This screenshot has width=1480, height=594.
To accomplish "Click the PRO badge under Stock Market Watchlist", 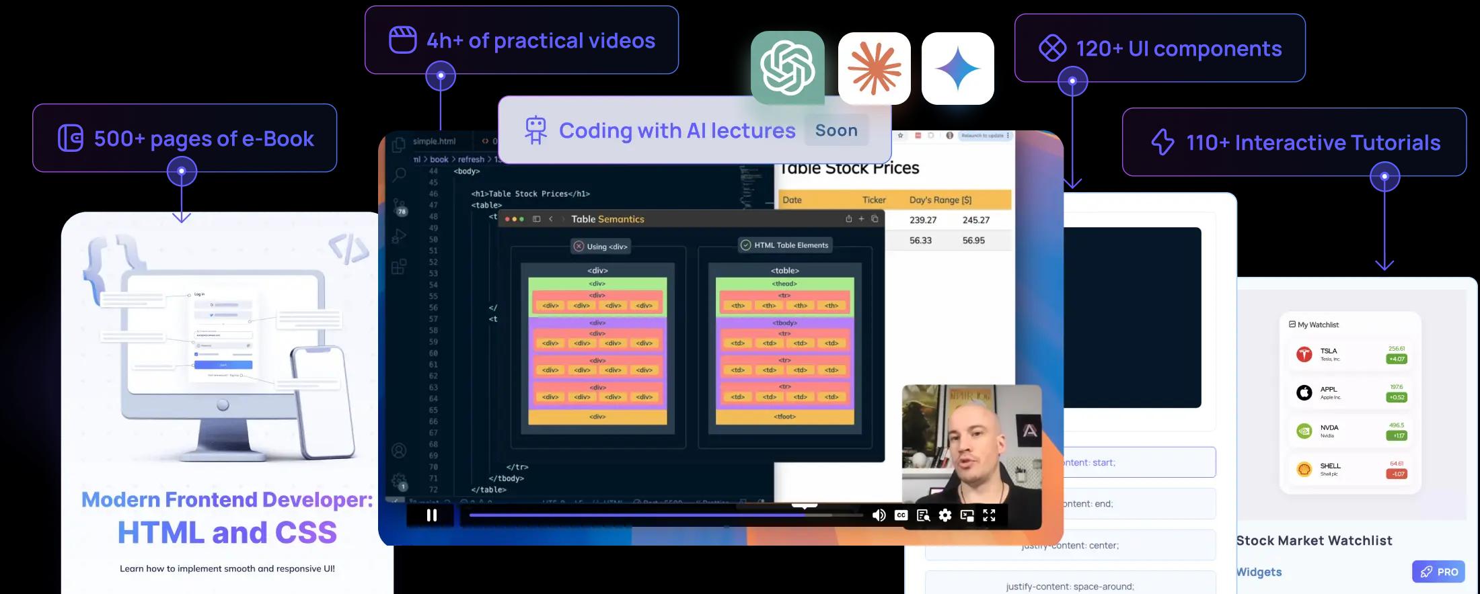I will point(1438,572).
